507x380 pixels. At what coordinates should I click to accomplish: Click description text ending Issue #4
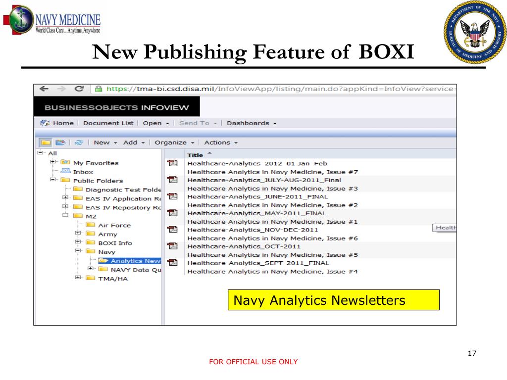click(273, 272)
